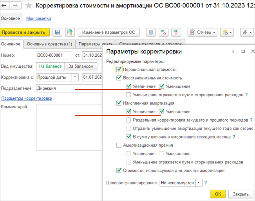Open the Корректировка с dropdown list

(75, 77)
